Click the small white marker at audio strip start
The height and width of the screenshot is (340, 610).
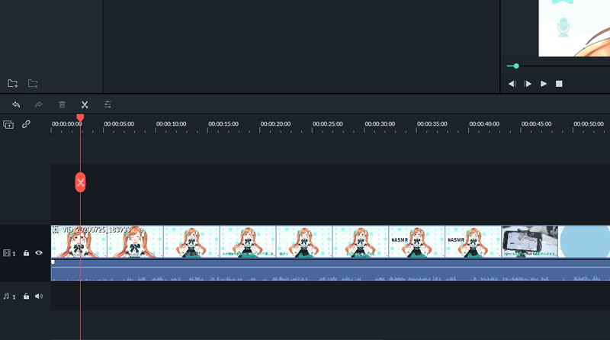53,262
